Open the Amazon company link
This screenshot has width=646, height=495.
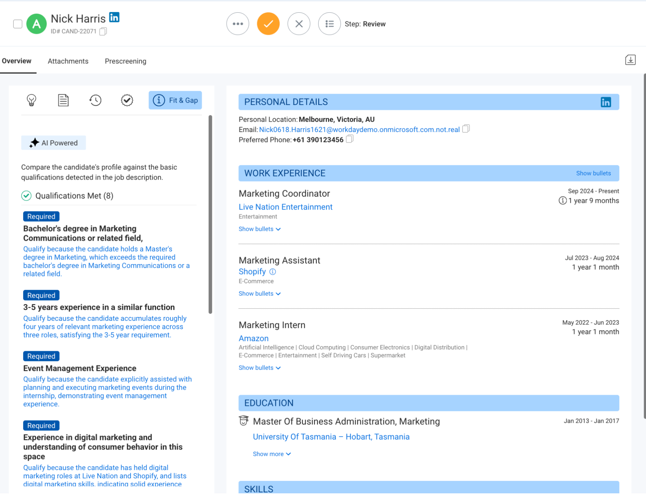click(253, 338)
